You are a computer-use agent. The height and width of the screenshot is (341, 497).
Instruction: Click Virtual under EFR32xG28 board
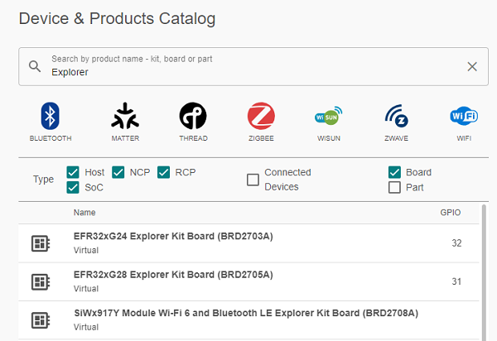pos(86,288)
